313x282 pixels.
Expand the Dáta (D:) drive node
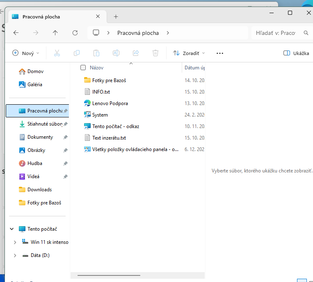pyautogui.click(x=15, y=255)
